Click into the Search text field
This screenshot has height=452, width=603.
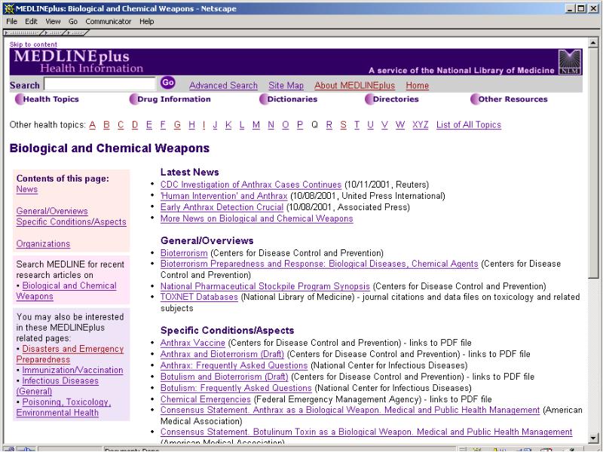(x=99, y=84)
